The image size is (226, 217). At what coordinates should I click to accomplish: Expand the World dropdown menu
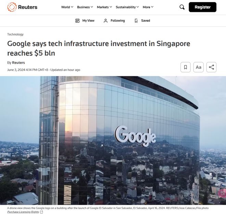[x=67, y=7]
